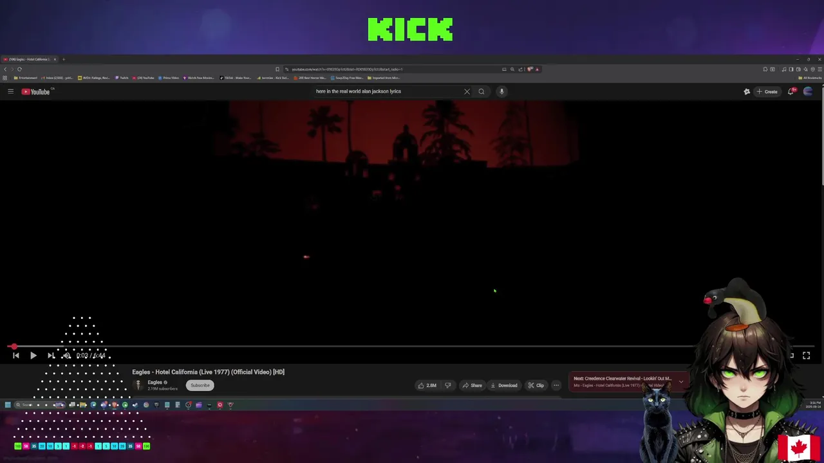This screenshot has width=824, height=463.
Task: Open a new browser tab
Action: click(63, 59)
